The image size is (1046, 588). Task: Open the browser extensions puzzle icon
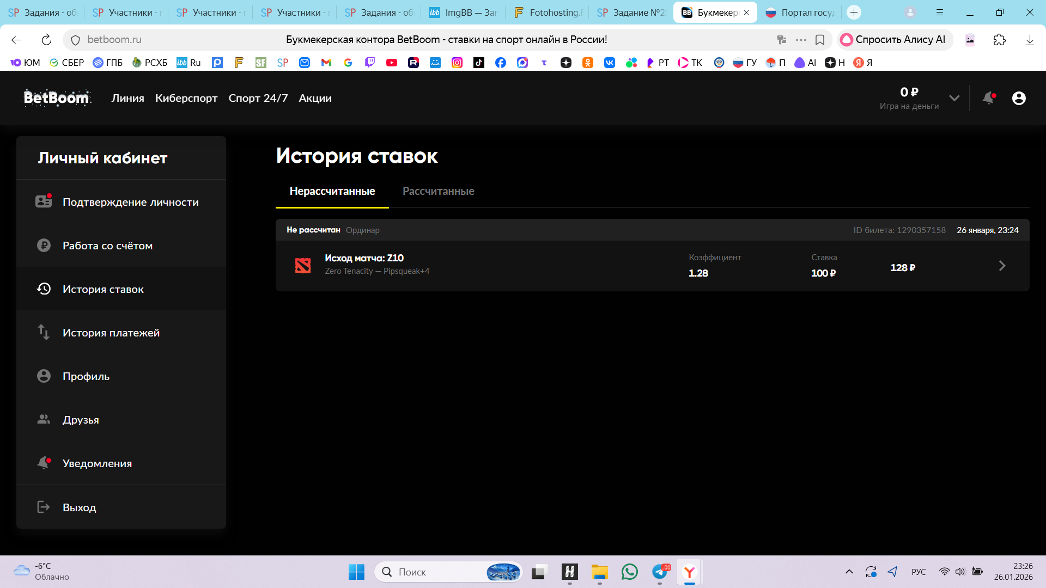pyautogui.click(x=999, y=40)
